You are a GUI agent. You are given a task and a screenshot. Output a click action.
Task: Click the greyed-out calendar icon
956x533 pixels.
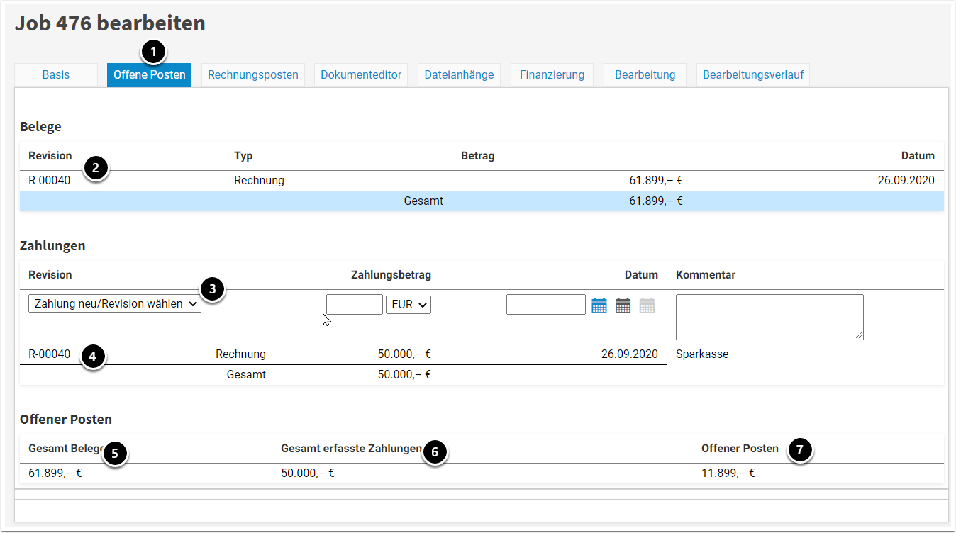click(x=647, y=305)
